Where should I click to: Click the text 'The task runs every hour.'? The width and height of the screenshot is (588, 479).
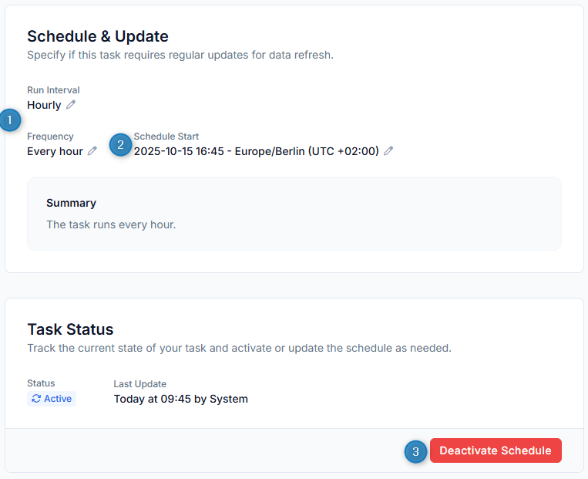click(x=111, y=225)
